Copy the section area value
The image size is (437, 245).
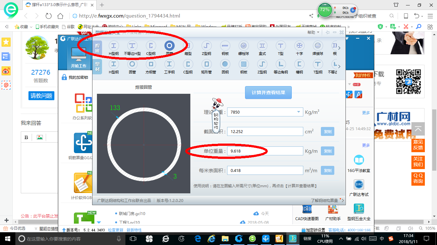(328, 131)
